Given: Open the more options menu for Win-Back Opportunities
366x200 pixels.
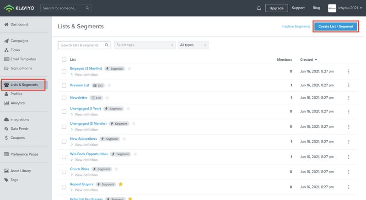Looking at the screenshot, I should [x=349, y=157].
